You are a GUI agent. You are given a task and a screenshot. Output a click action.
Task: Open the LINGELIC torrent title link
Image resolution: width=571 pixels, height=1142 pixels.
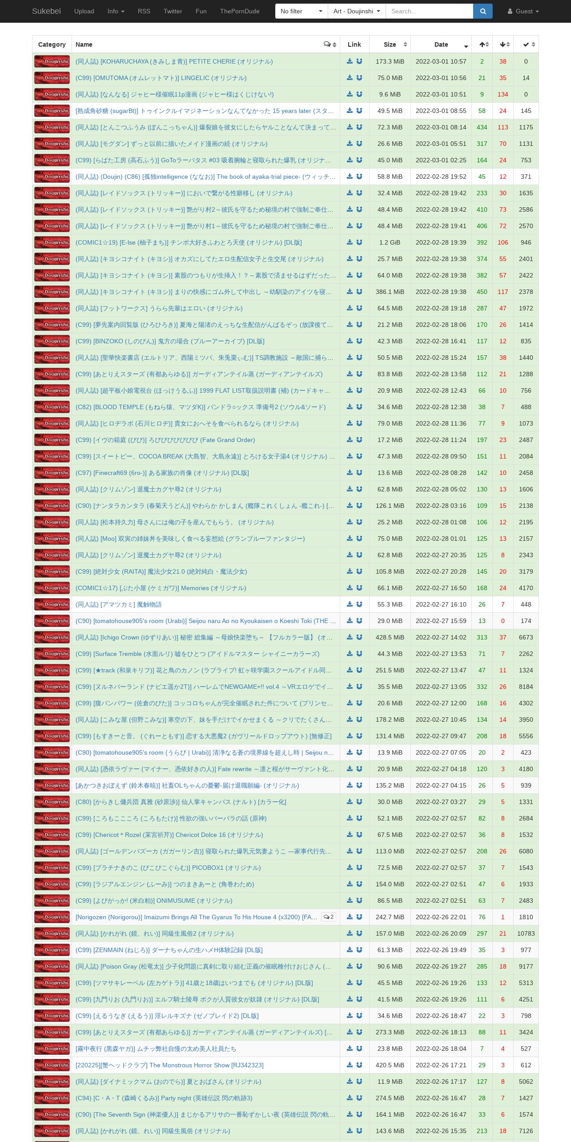click(161, 78)
